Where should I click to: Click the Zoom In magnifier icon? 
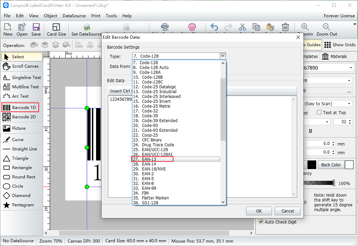[305, 27]
